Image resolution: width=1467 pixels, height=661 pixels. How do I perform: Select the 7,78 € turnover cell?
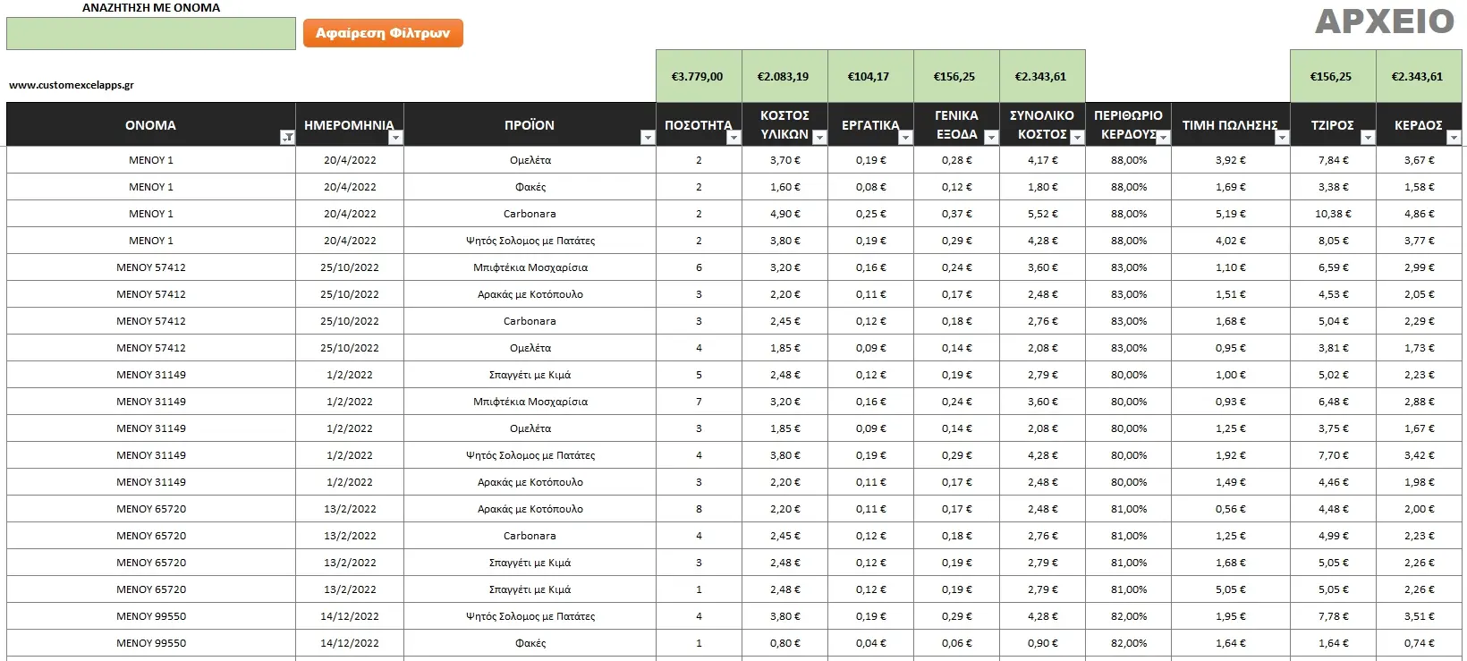tap(1333, 616)
